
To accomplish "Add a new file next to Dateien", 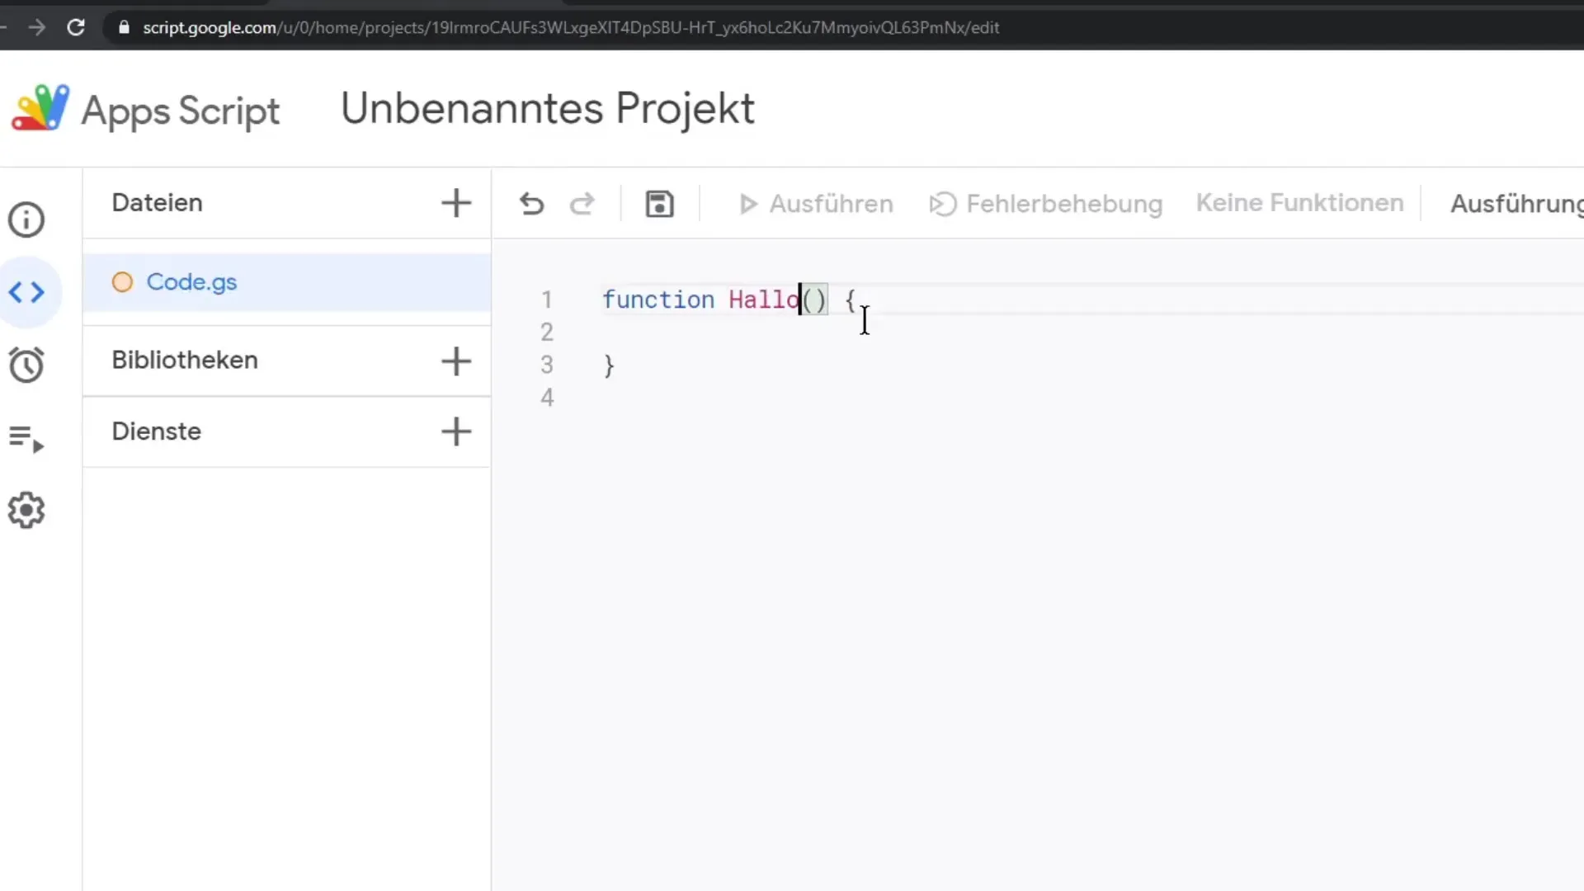I will point(456,203).
